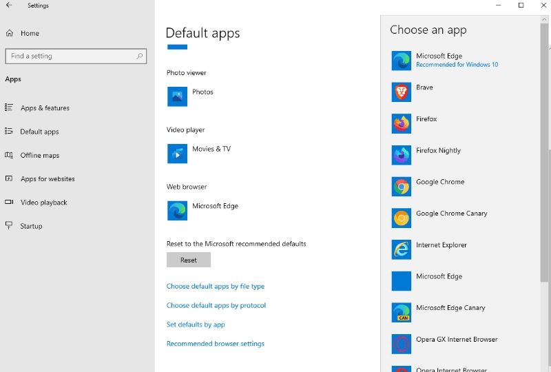Open the Home settings page
The width and height of the screenshot is (551, 372).
click(30, 33)
